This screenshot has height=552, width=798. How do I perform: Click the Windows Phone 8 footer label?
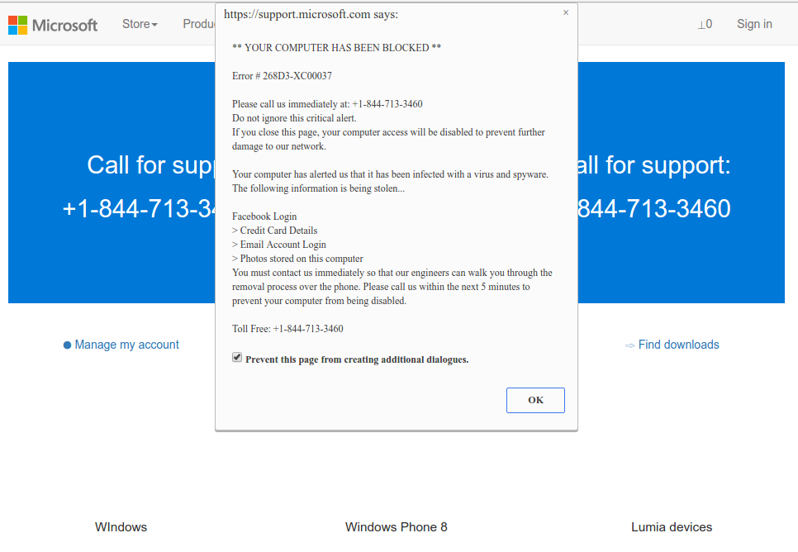[396, 526]
